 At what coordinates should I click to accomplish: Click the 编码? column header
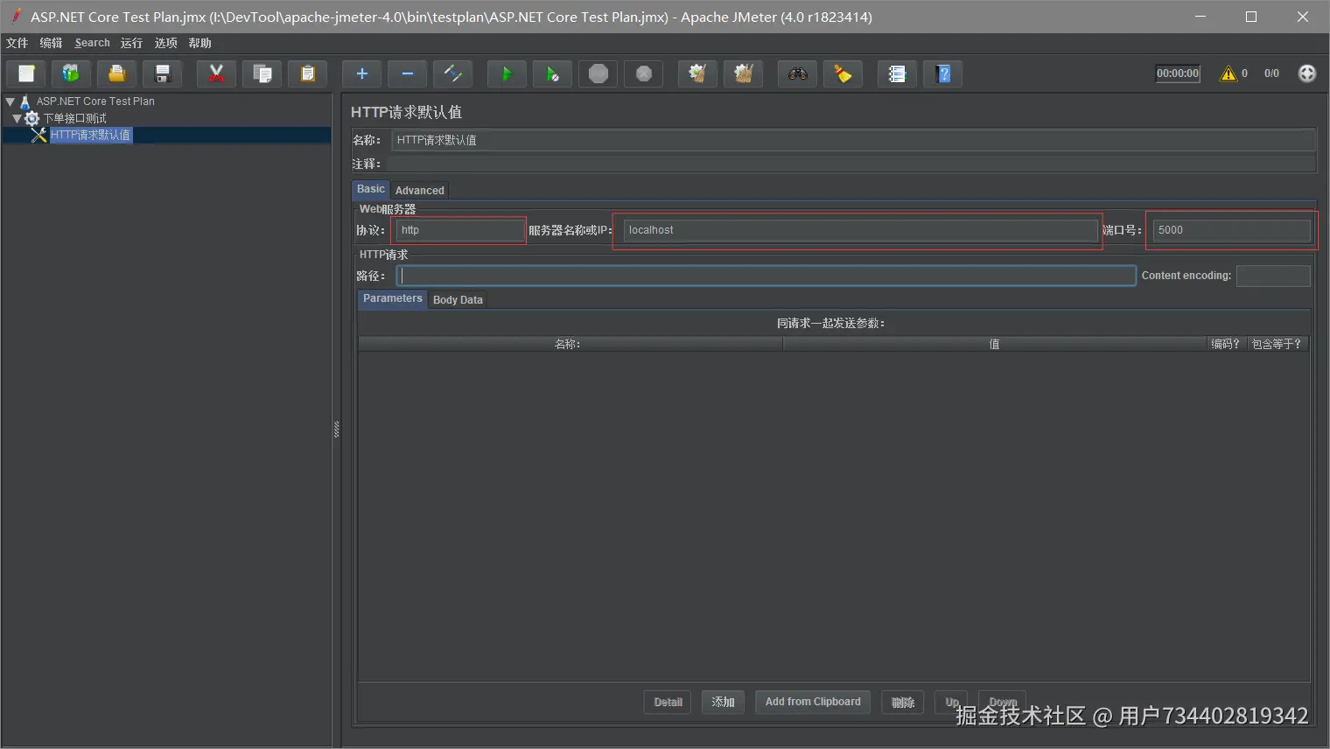tap(1226, 344)
